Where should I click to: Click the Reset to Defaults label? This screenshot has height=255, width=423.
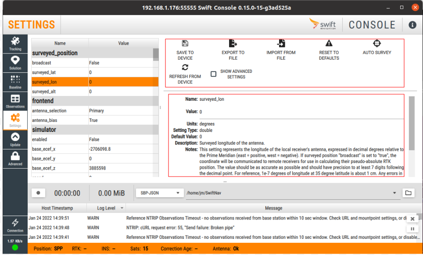pyautogui.click(x=329, y=55)
